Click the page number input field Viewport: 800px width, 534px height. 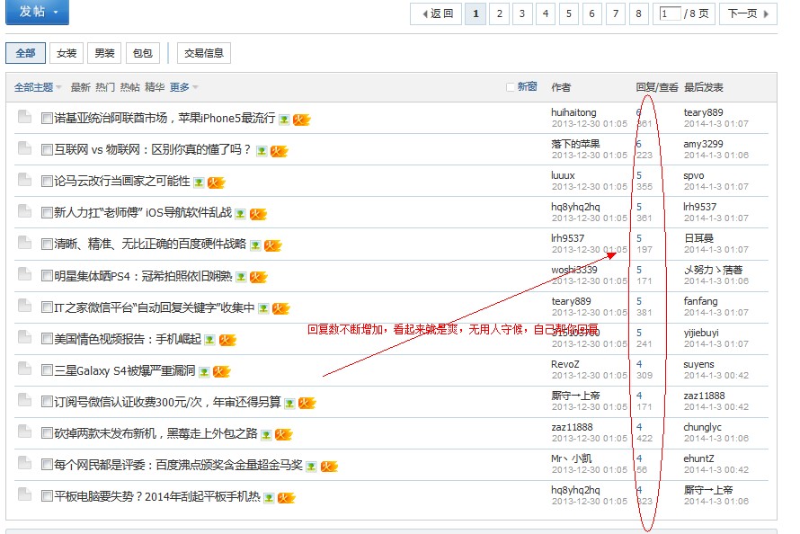(670, 13)
